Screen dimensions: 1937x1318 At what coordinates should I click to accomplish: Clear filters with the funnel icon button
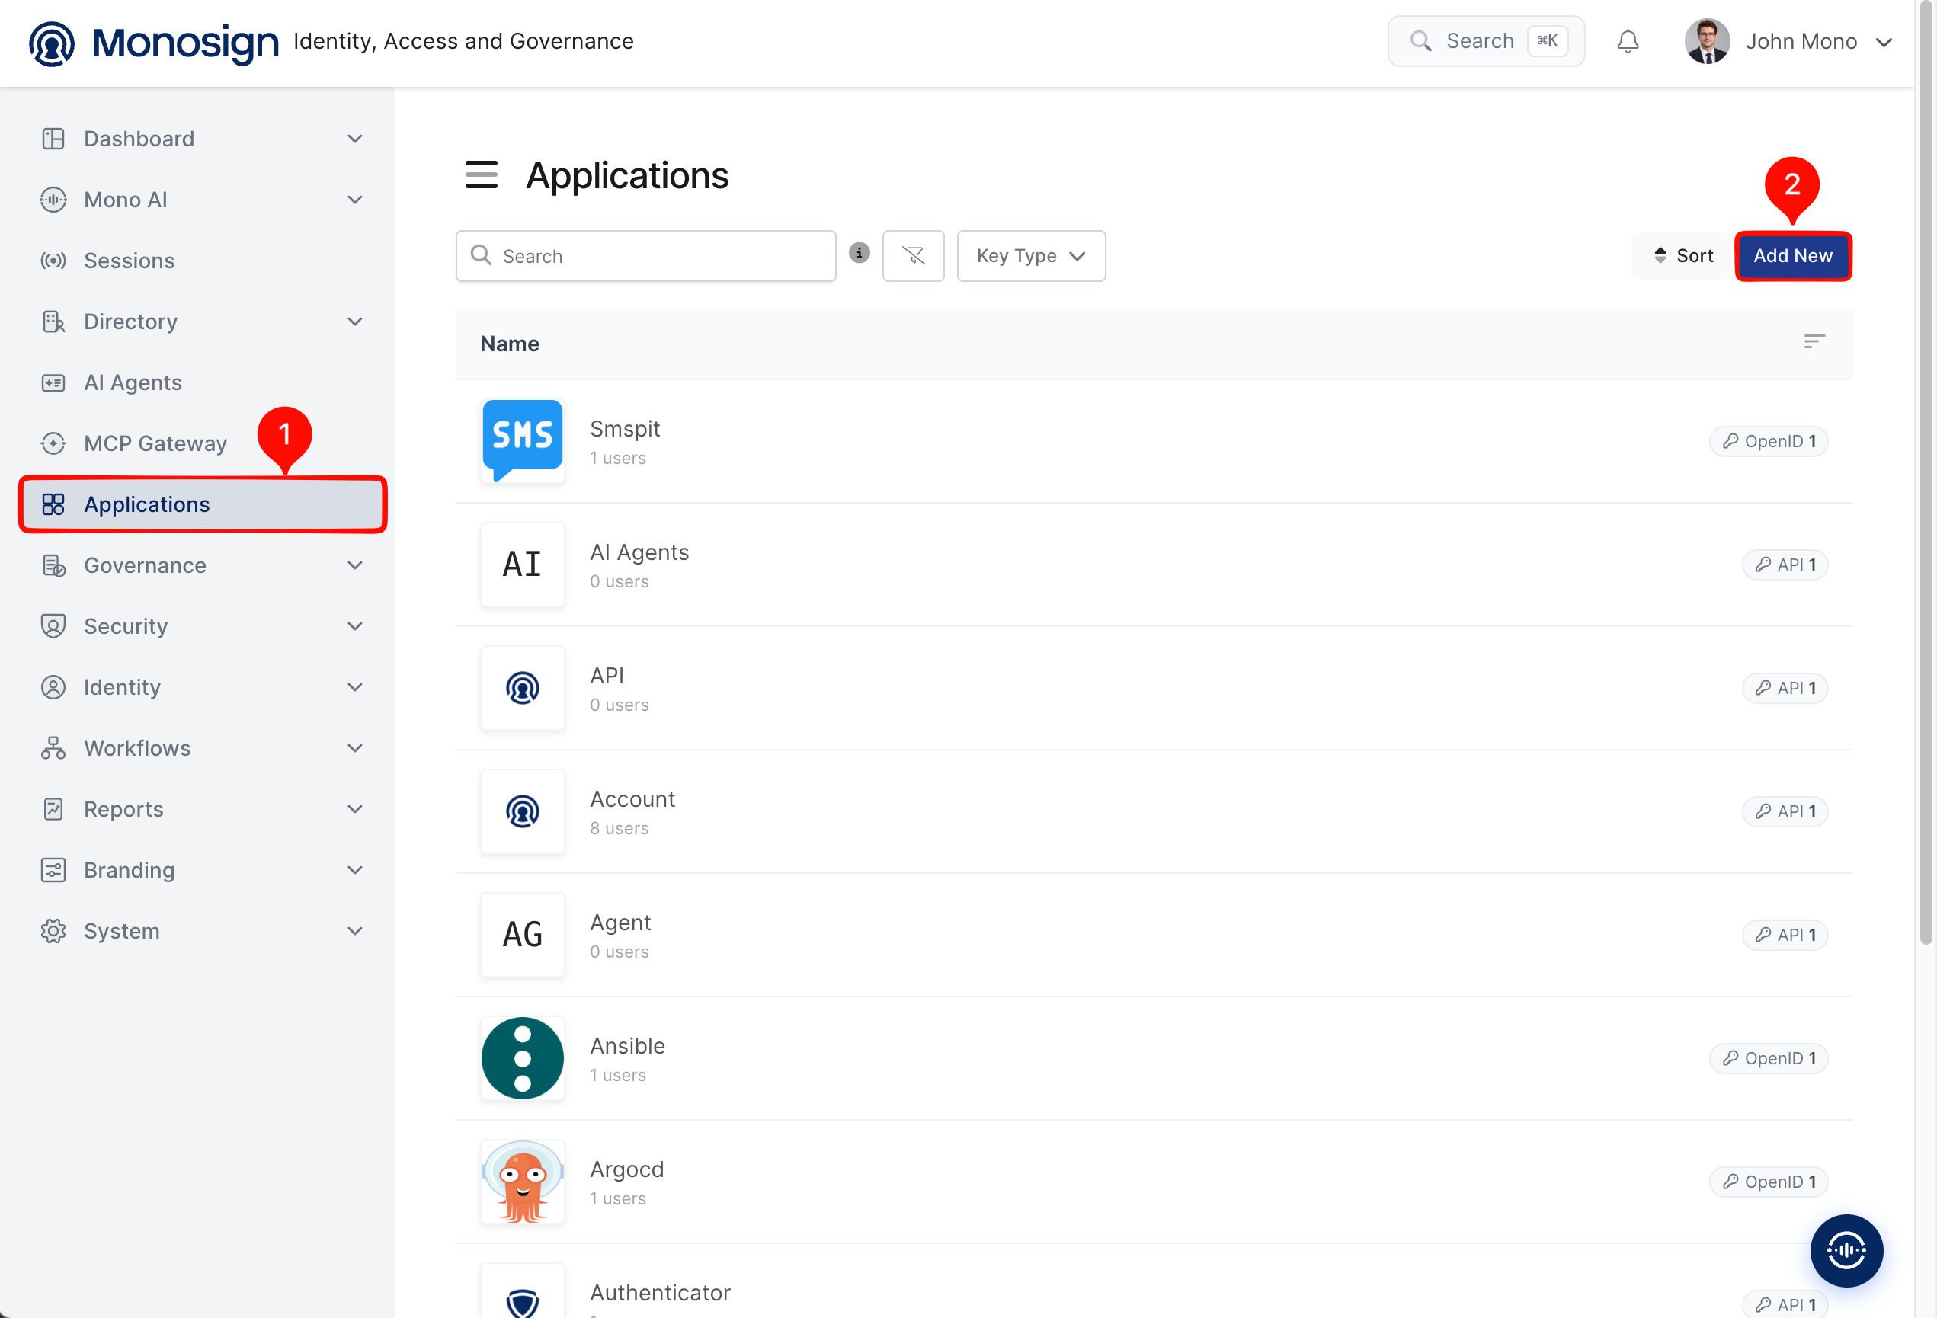[x=913, y=256]
